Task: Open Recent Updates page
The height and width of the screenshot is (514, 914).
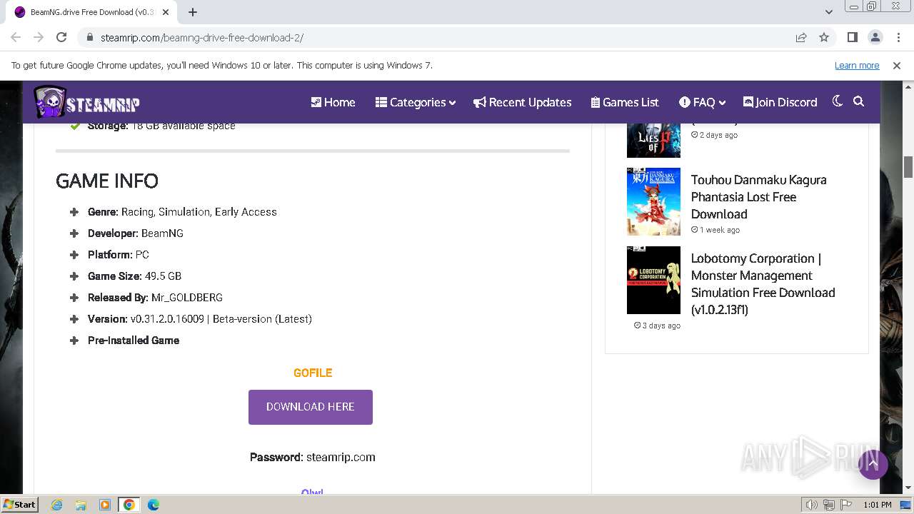Action: coord(523,102)
